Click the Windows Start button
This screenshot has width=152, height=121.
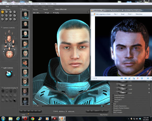coord(3,119)
